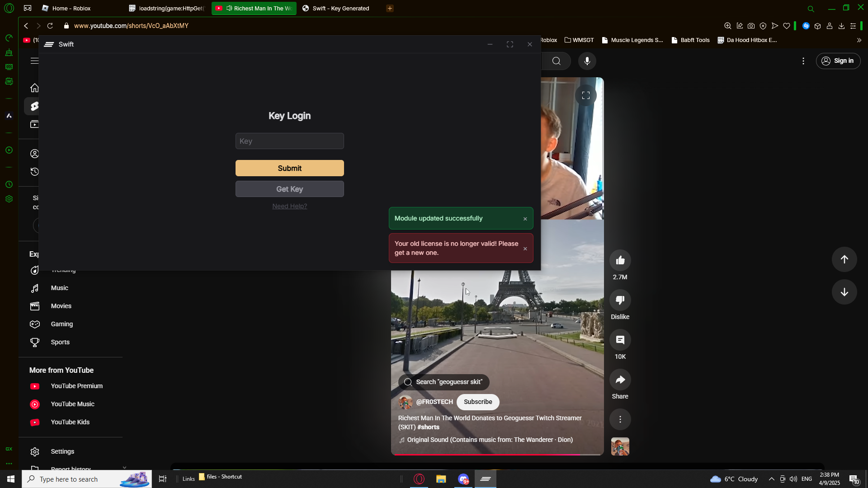Open GX Corner gamepad icon
Viewport: 868px width, 488px height.
(28, 8)
